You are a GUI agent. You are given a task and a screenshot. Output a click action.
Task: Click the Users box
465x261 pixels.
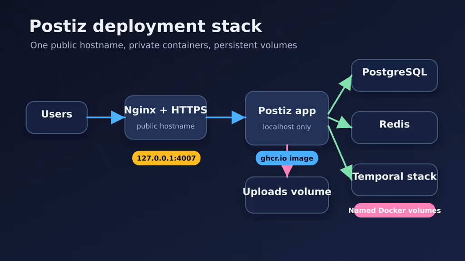(x=57, y=117)
